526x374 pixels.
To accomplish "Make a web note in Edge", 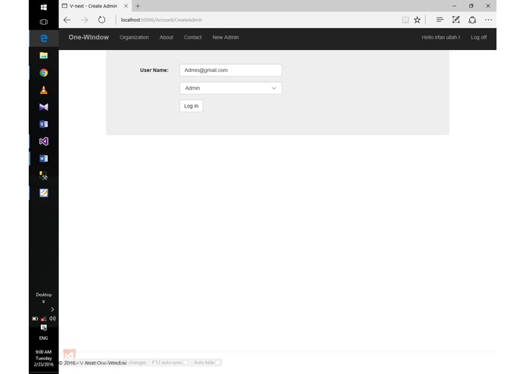I will pyautogui.click(x=456, y=20).
